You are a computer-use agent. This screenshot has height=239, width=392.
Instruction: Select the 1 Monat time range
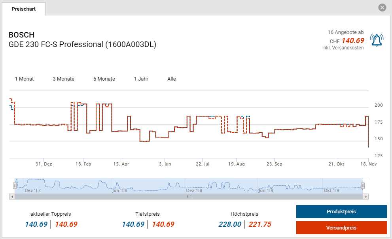coord(24,79)
